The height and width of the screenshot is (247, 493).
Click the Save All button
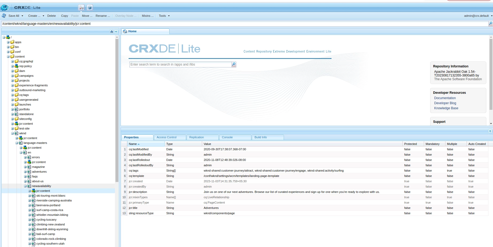14,16
